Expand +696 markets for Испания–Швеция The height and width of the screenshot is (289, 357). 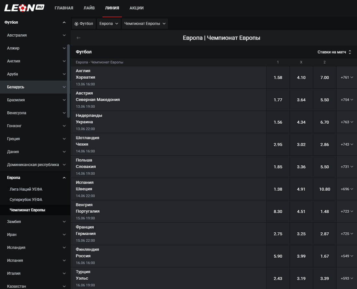[347, 189]
